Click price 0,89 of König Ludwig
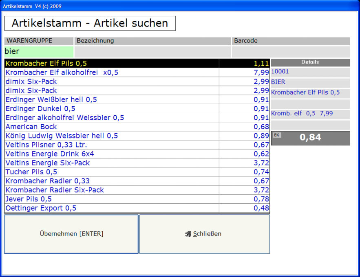360x277 pixels. 261,136
